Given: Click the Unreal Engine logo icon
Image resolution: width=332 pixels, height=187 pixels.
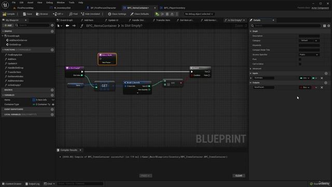Looking at the screenshot, I should click(5, 5).
